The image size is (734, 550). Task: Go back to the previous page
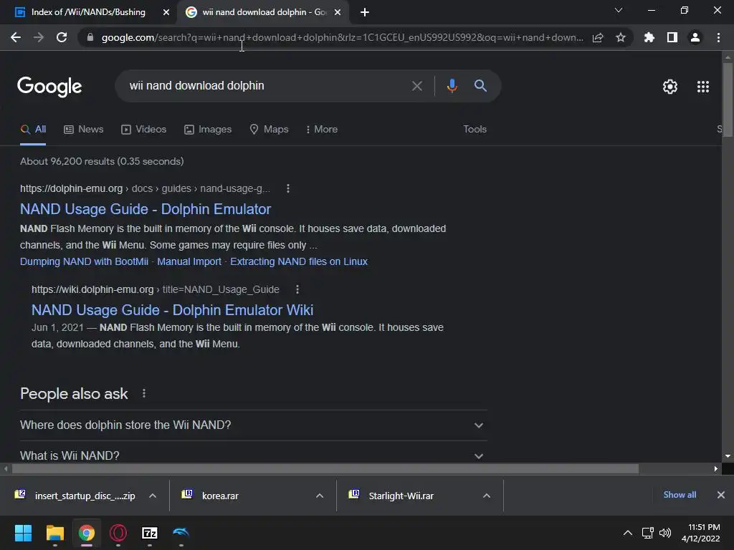(16, 37)
